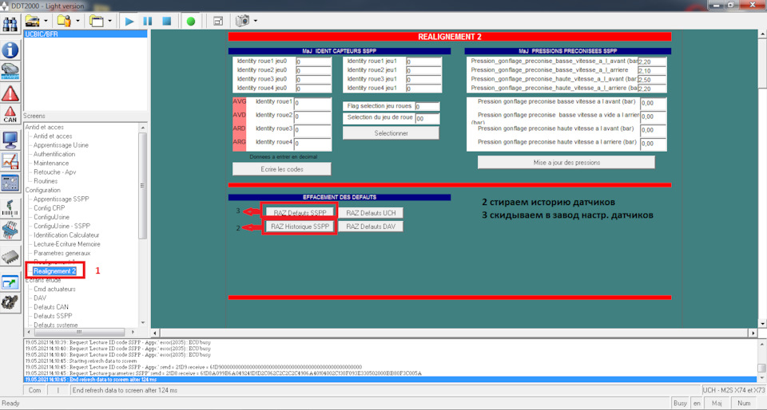Screen dimensions: 767x410
Task: Click the control panel settings sidebar icon
Action: click(10, 183)
